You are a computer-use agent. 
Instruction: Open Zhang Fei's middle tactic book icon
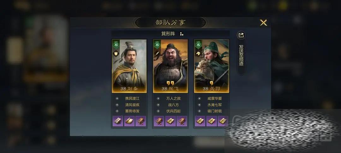(x=170, y=121)
